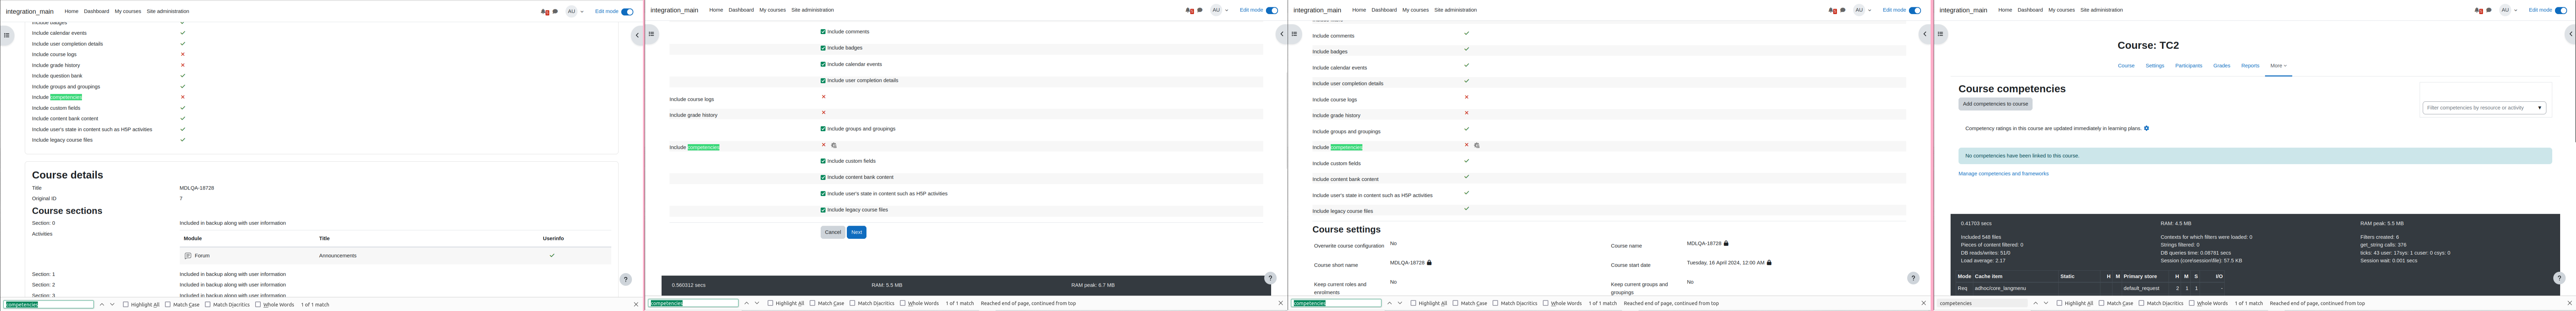Click lock icon next to Course short name
This screenshot has width=2576, height=311.
pyautogui.click(x=1429, y=263)
